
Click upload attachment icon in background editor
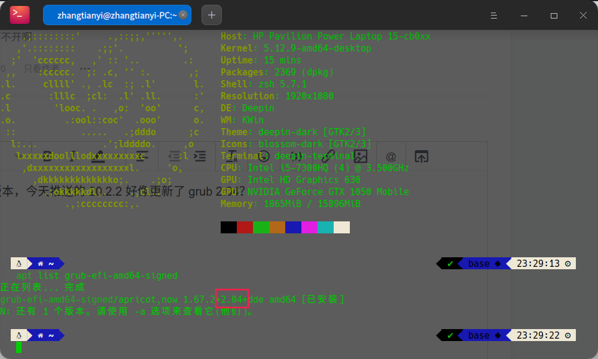[422, 156]
